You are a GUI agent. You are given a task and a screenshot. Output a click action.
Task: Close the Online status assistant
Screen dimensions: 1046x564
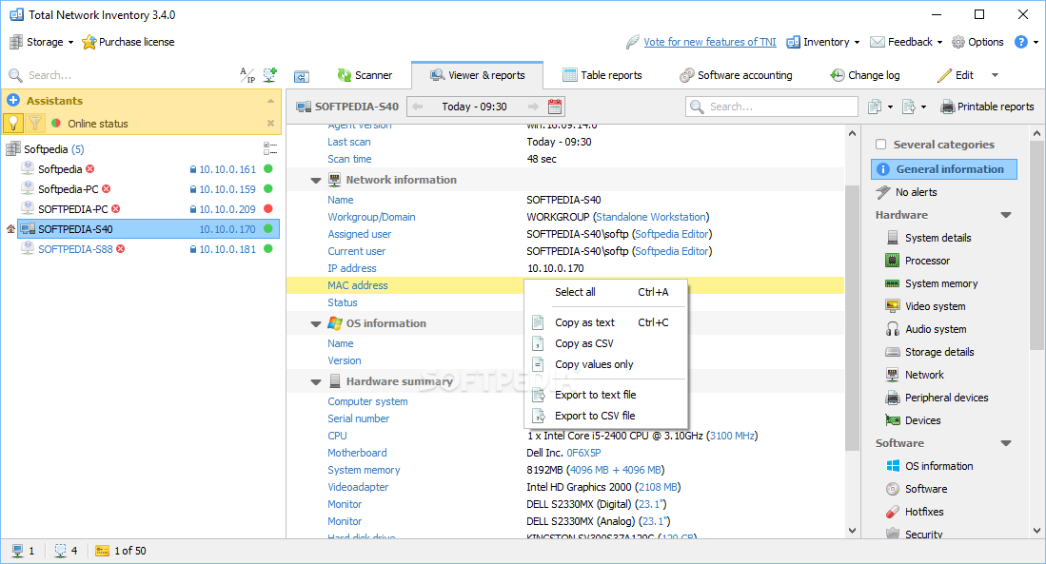tap(270, 124)
